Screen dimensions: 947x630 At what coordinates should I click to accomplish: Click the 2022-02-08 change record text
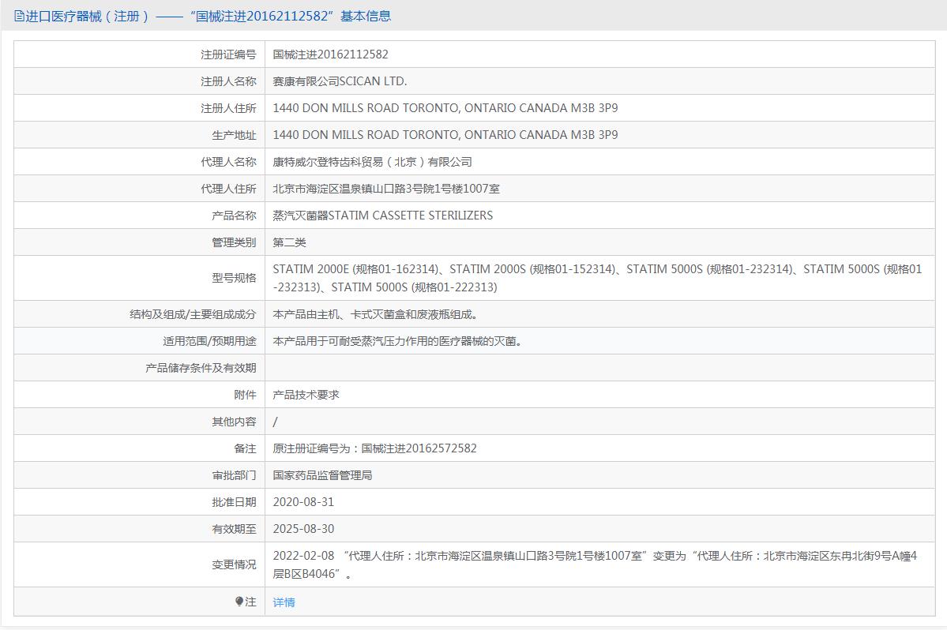click(x=595, y=564)
